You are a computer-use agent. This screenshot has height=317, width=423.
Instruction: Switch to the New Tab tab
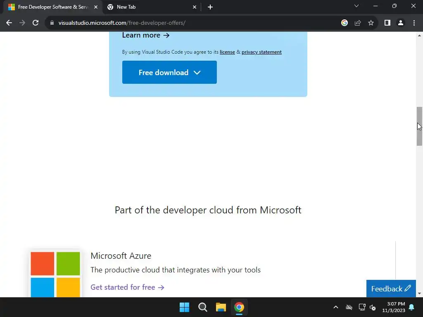(x=151, y=7)
